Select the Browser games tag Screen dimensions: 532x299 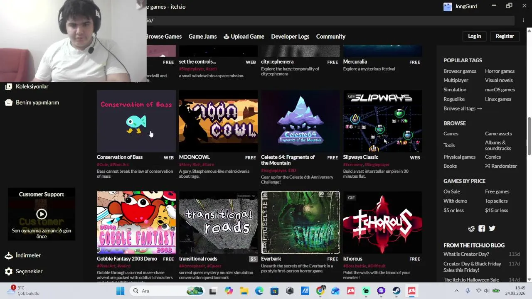click(460, 71)
